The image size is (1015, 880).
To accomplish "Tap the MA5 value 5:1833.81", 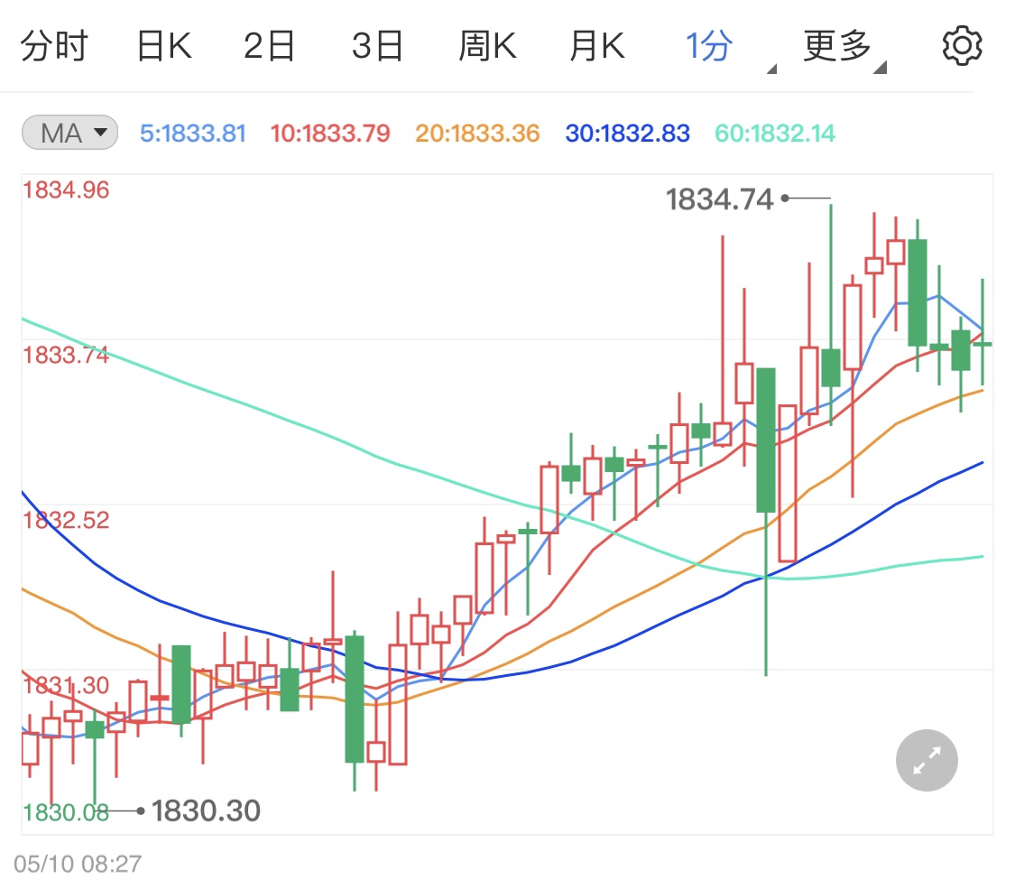I will click(x=193, y=134).
